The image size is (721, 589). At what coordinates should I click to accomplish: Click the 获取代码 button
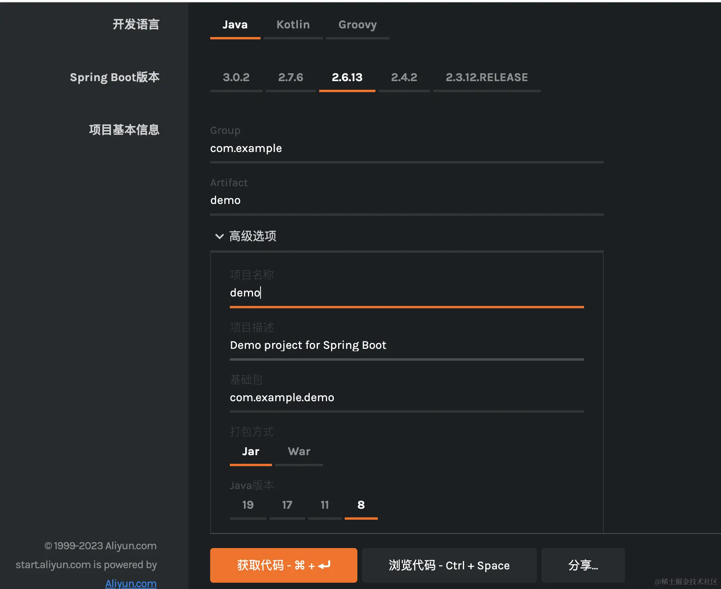[x=284, y=565]
